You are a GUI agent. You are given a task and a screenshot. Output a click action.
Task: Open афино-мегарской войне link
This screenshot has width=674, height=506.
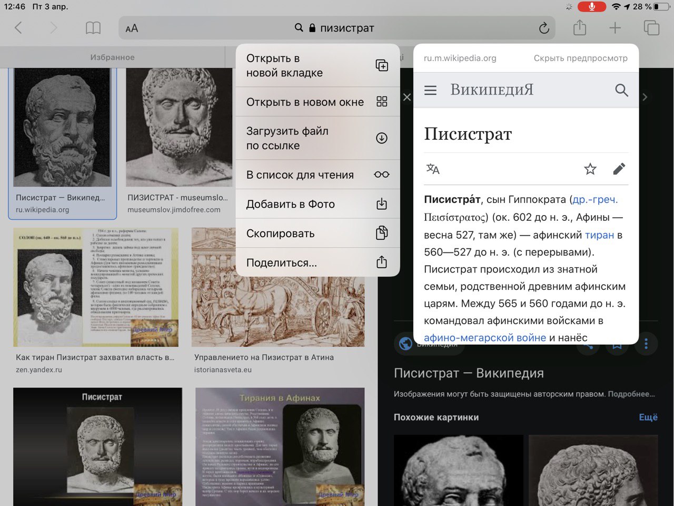click(x=485, y=338)
